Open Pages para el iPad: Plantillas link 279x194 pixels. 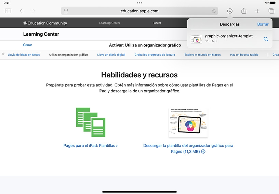tap(91, 146)
